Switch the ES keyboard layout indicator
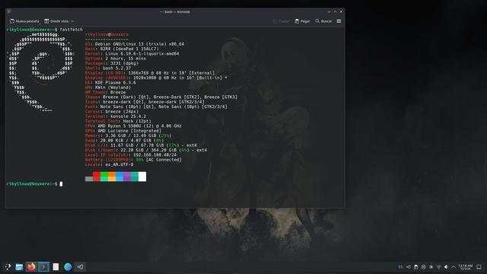487x274 pixels. click(401, 267)
